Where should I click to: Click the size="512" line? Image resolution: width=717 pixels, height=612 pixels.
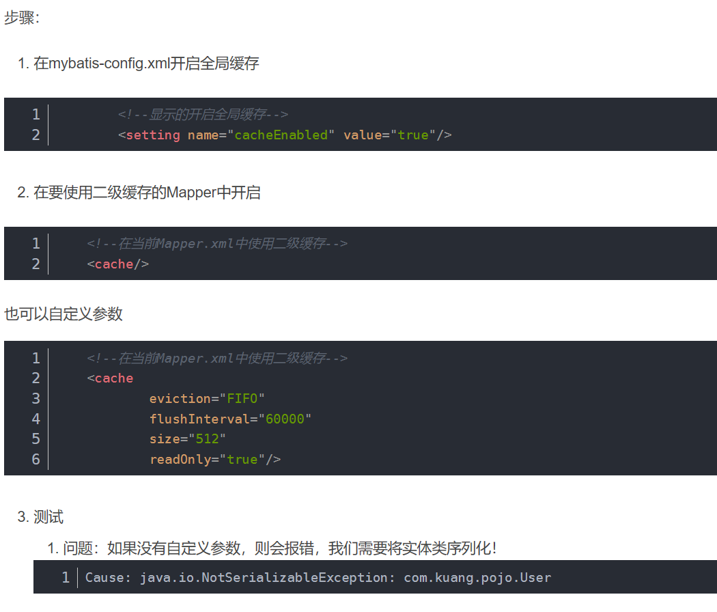click(188, 439)
